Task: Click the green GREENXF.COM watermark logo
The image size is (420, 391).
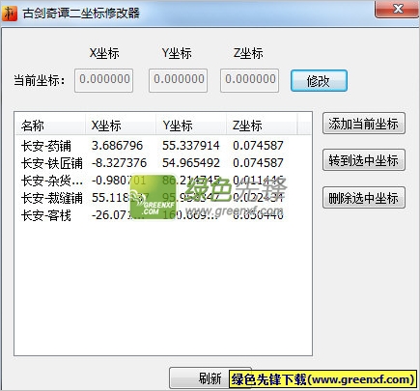Action: coord(154,197)
